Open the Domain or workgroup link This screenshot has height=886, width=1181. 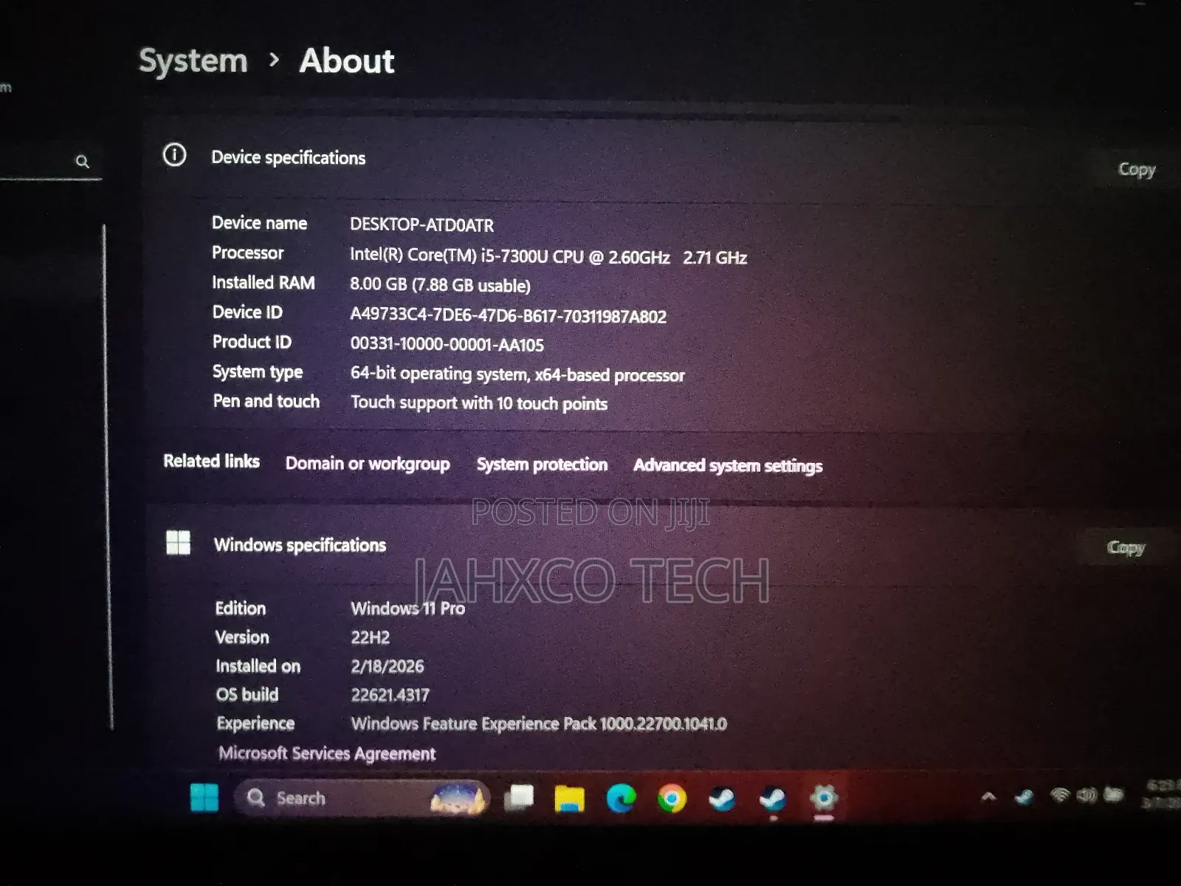(x=368, y=464)
